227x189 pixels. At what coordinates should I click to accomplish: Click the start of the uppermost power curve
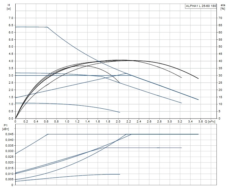[16, 154]
